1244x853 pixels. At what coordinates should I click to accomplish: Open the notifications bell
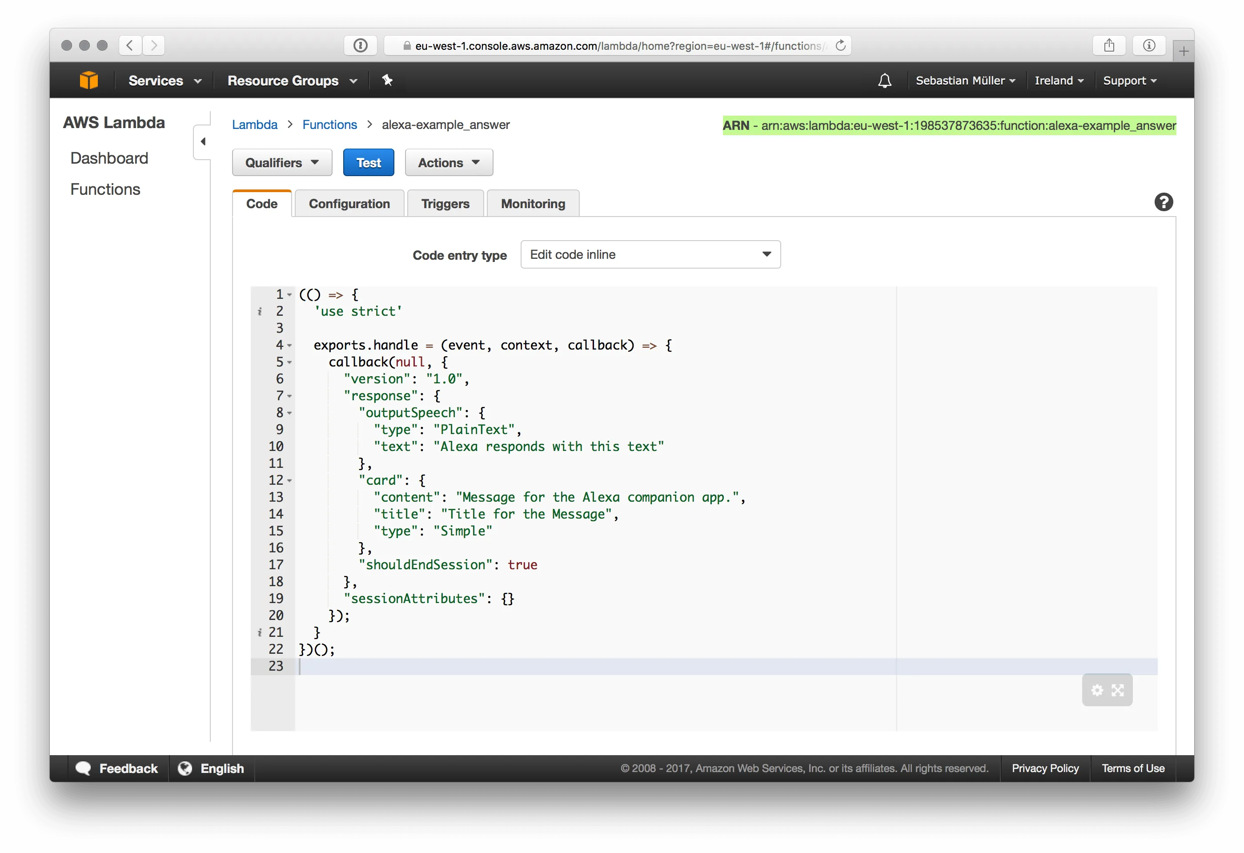[884, 80]
